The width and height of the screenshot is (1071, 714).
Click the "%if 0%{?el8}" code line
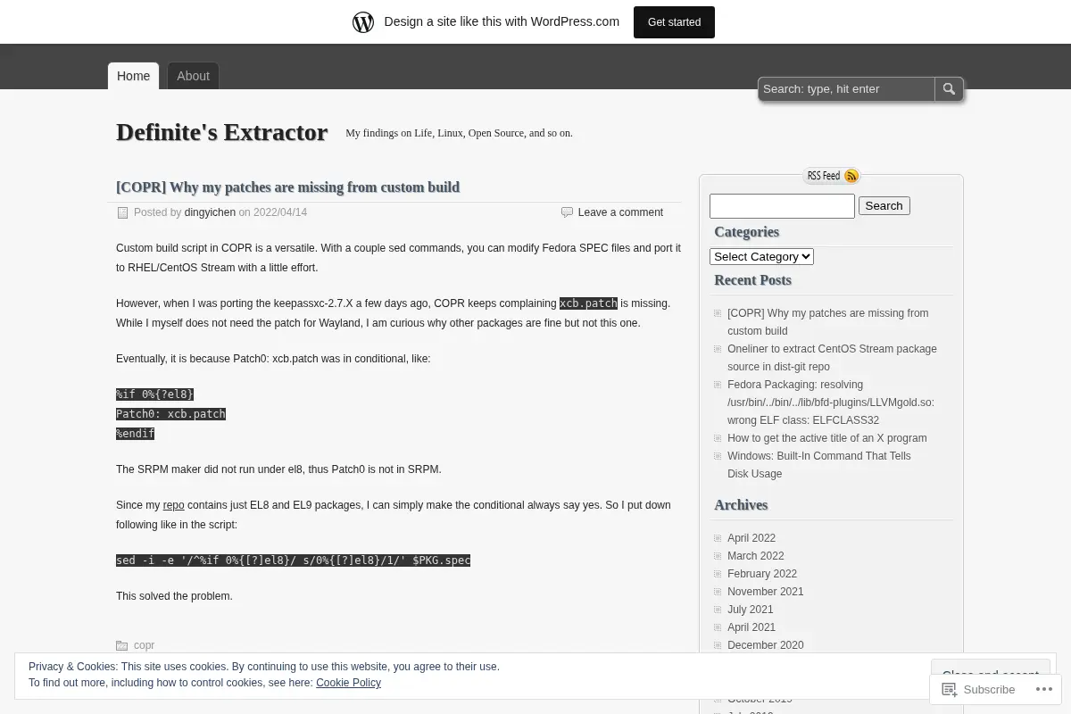pyautogui.click(x=154, y=394)
